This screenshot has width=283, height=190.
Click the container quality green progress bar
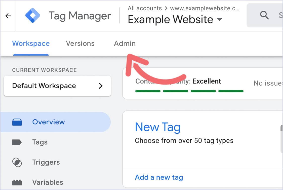point(189,91)
